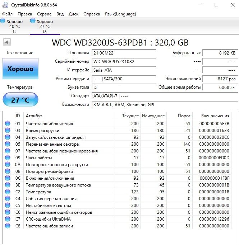Open the Файл menu
Image resolution: width=239 pixels, height=245 pixels.
pos(7,14)
